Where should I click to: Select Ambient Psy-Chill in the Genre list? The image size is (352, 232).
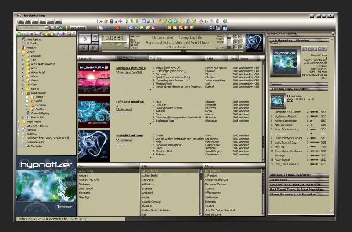coord(89,180)
